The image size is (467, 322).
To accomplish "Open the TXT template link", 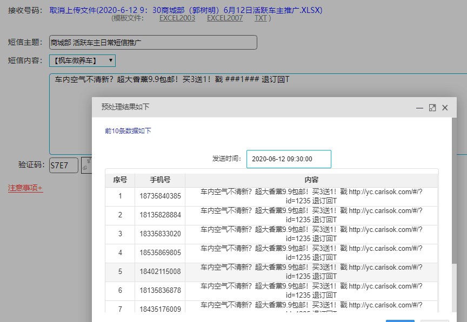I will [x=261, y=18].
